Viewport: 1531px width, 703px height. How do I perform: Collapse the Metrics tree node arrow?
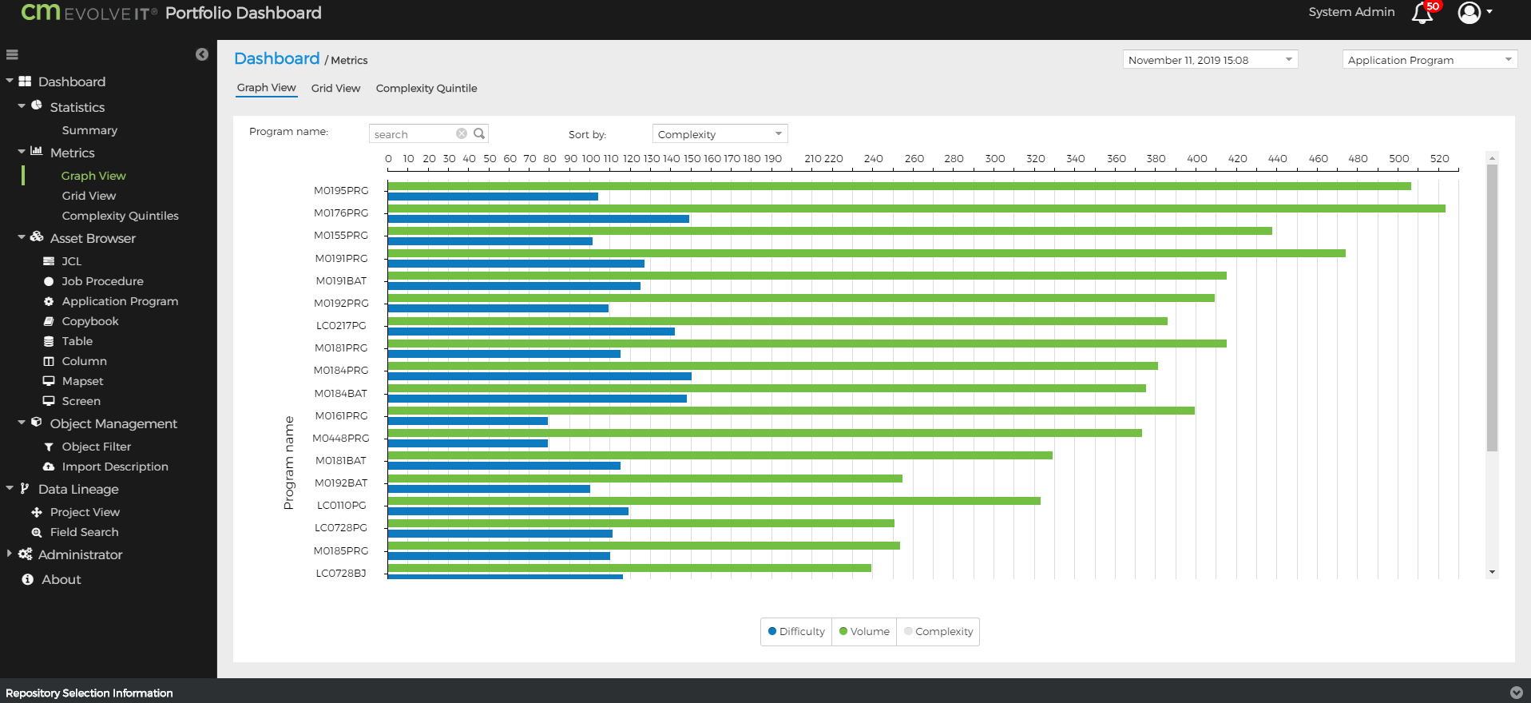coord(22,151)
